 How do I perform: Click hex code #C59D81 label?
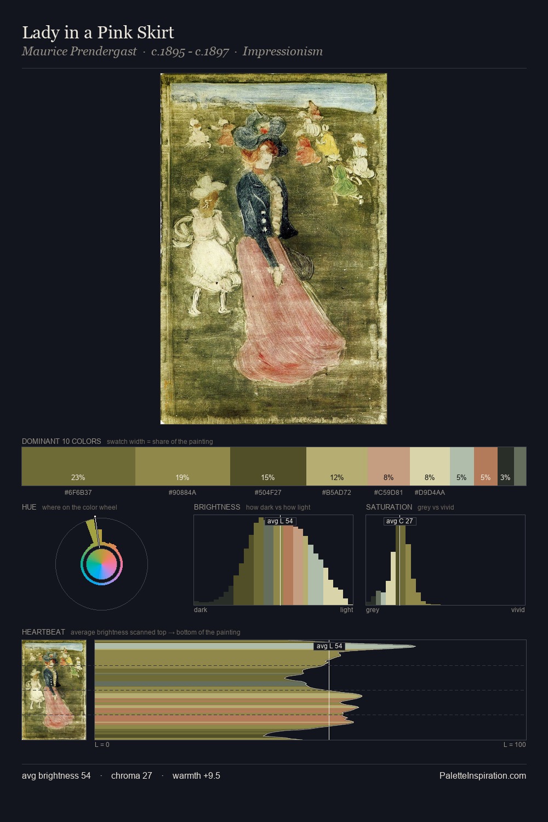tap(389, 493)
